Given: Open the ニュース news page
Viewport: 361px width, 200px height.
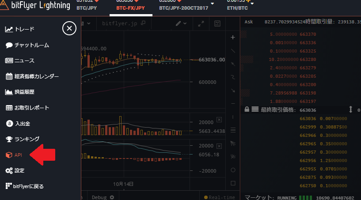Looking at the screenshot, I should (x=20, y=60).
